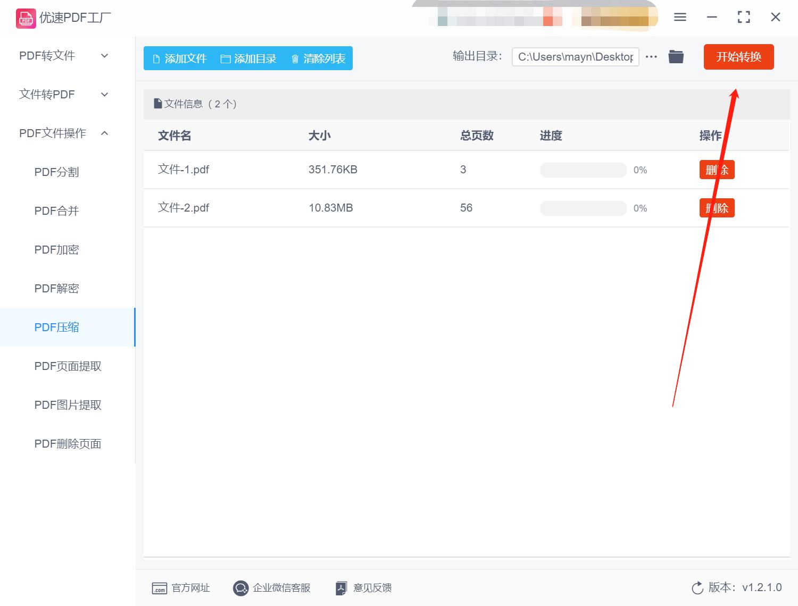Switch to PDF图片提取 tool
The height and width of the screenshot is (606, 798).
tap(68, 405)
